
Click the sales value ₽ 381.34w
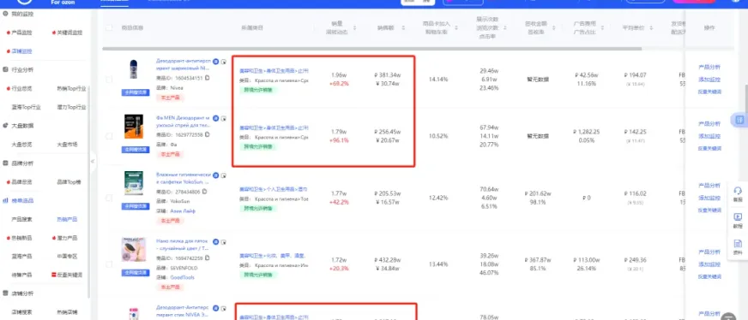pos(388,75)
